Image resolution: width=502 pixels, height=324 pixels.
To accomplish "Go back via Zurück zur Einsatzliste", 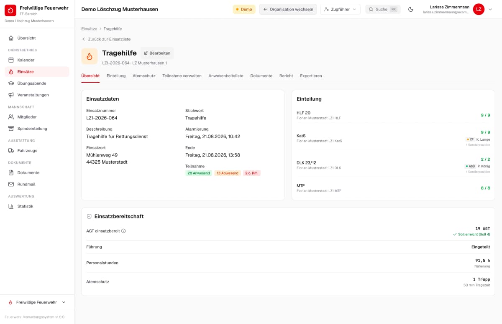I will pyautogui.click(x=106, y=39).
